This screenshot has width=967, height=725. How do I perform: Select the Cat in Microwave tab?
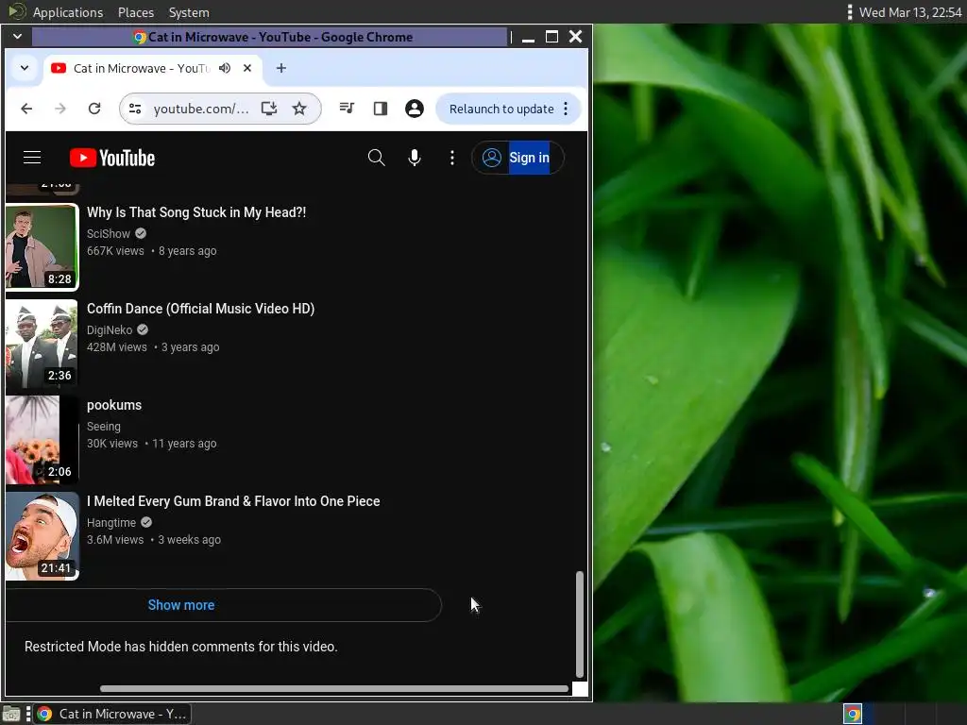tap(142, 68)
